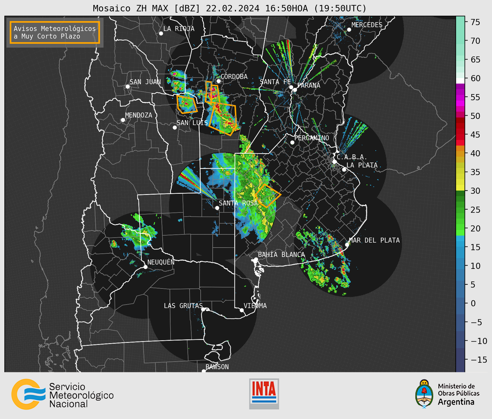Click the orange warning polygon near Santa Rosa
Screen dimensions: 492x419
tap(268, 196)
